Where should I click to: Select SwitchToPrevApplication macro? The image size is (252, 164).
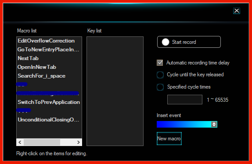49,102
